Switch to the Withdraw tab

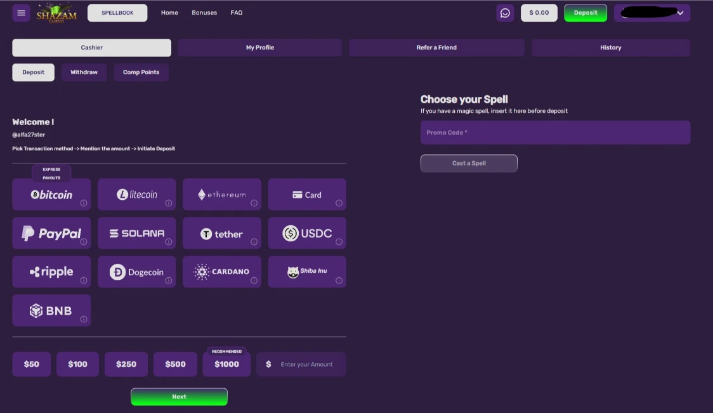[83, 72]
